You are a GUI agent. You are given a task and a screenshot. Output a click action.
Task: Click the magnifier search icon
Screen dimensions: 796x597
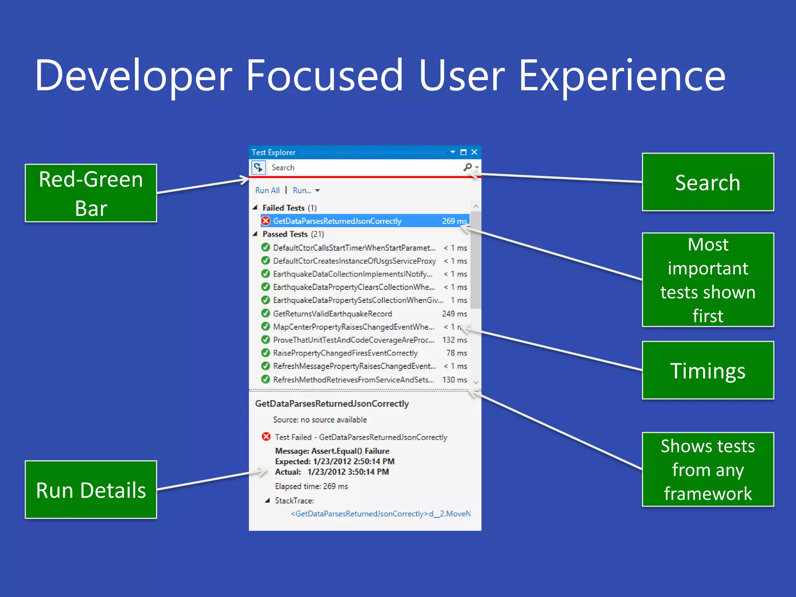click(x=467, y=167)
